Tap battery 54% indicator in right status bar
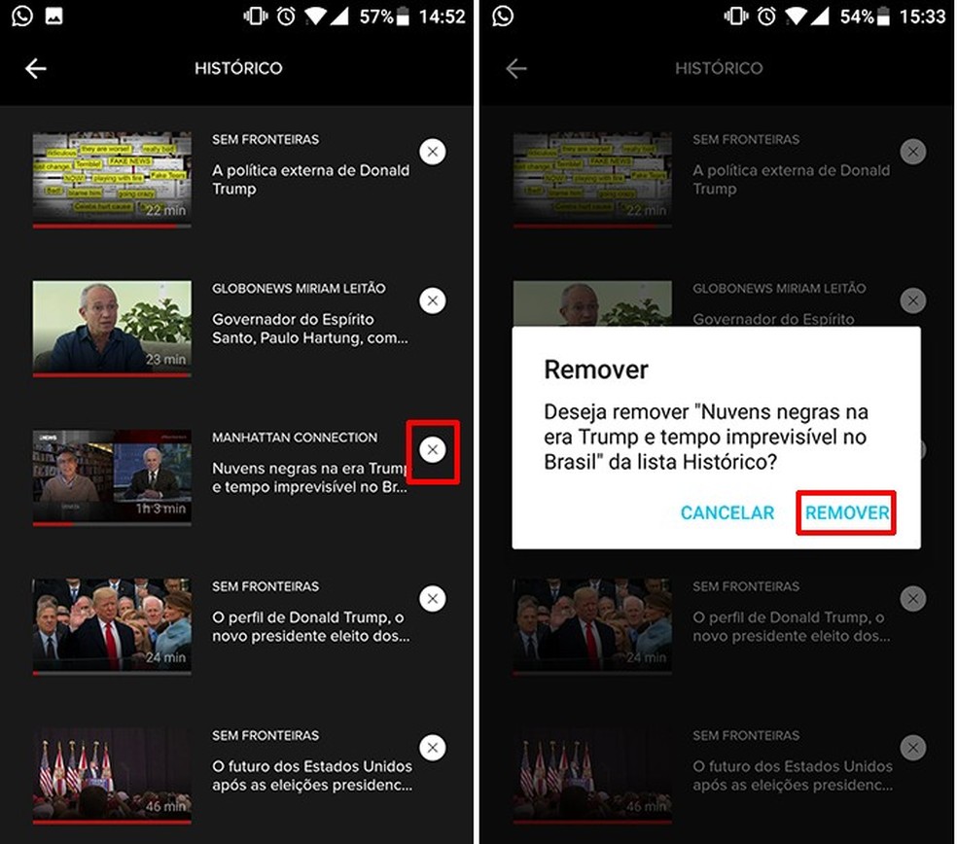957x844 pixels. (x=865, y=17)
